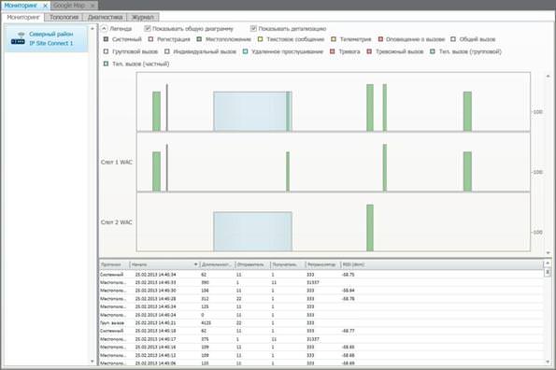Click the start time 25.02.2013 14:40:18
This screenshot has height=370, width=556.
click(155, 331)
